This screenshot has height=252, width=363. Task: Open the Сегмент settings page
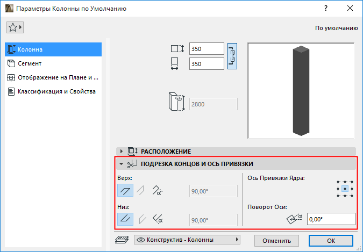coord(53,63)
